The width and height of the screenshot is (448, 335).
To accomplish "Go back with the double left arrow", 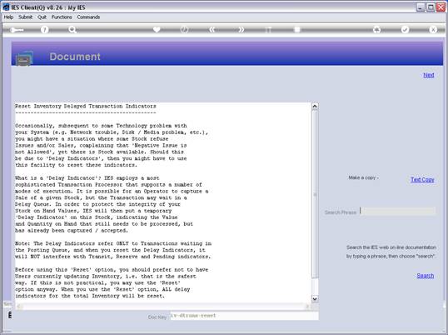I will (x=212, y=29).
